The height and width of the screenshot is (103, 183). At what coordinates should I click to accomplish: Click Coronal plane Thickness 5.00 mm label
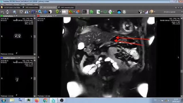coord(44,96)
